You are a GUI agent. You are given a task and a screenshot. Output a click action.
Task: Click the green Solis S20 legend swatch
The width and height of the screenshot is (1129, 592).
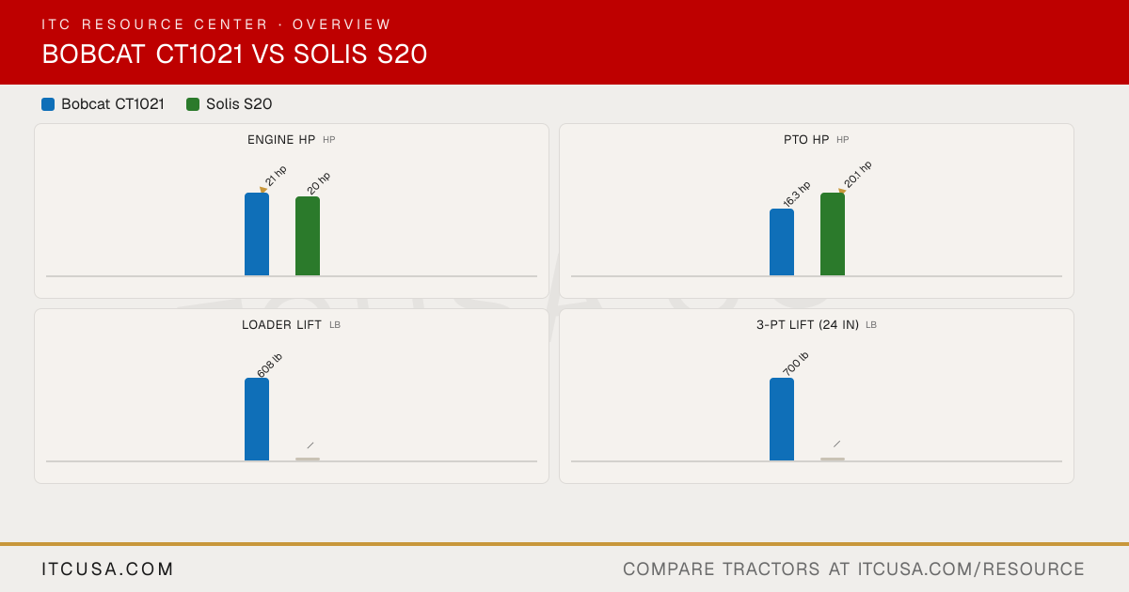pos(193,104)
